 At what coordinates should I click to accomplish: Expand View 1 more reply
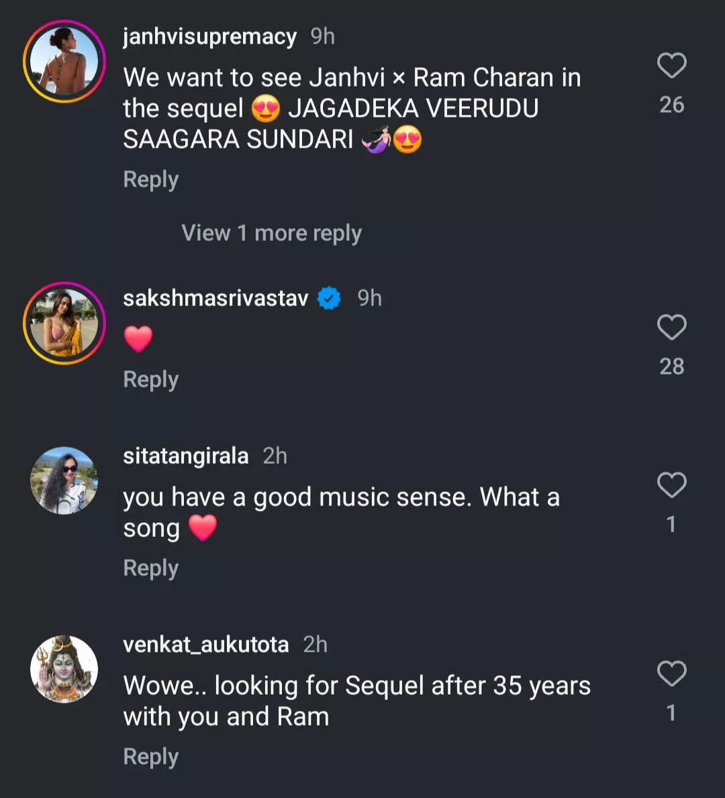click(x=271, y=233)
